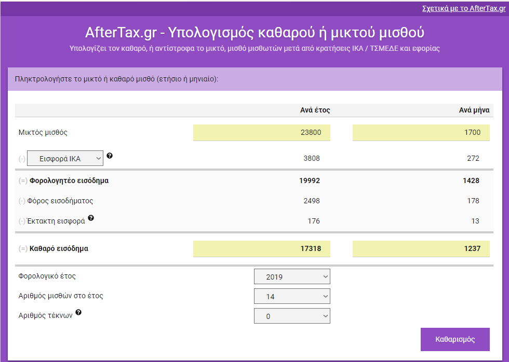Select the monthly ΙΚΑ value 272
Viewport: 509px width, 362px height.
(x=473, y=158)
